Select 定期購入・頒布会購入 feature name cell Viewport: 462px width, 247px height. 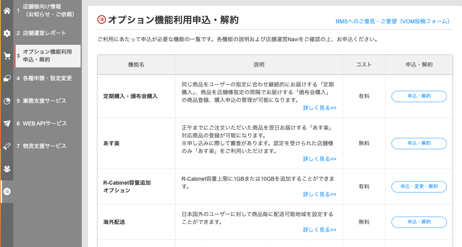click(136, 96)
